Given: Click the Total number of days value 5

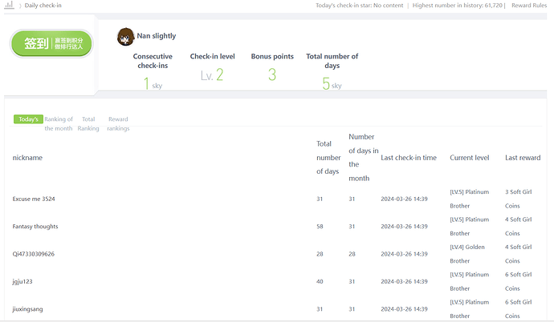Looking at the screenshot, I should (x=326, y=84).
